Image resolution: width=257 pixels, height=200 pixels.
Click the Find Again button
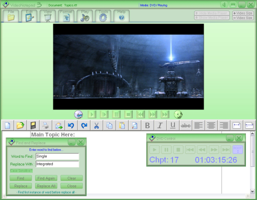46,178
